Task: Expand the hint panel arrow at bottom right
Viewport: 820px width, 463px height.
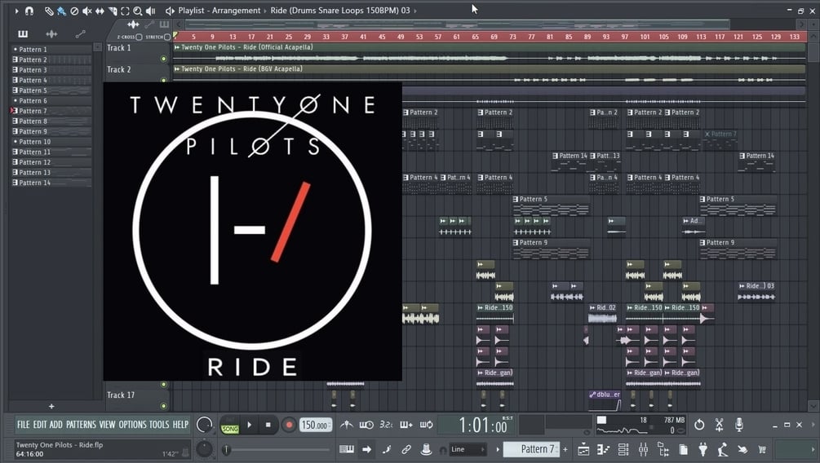Action: tap(813, 449)
